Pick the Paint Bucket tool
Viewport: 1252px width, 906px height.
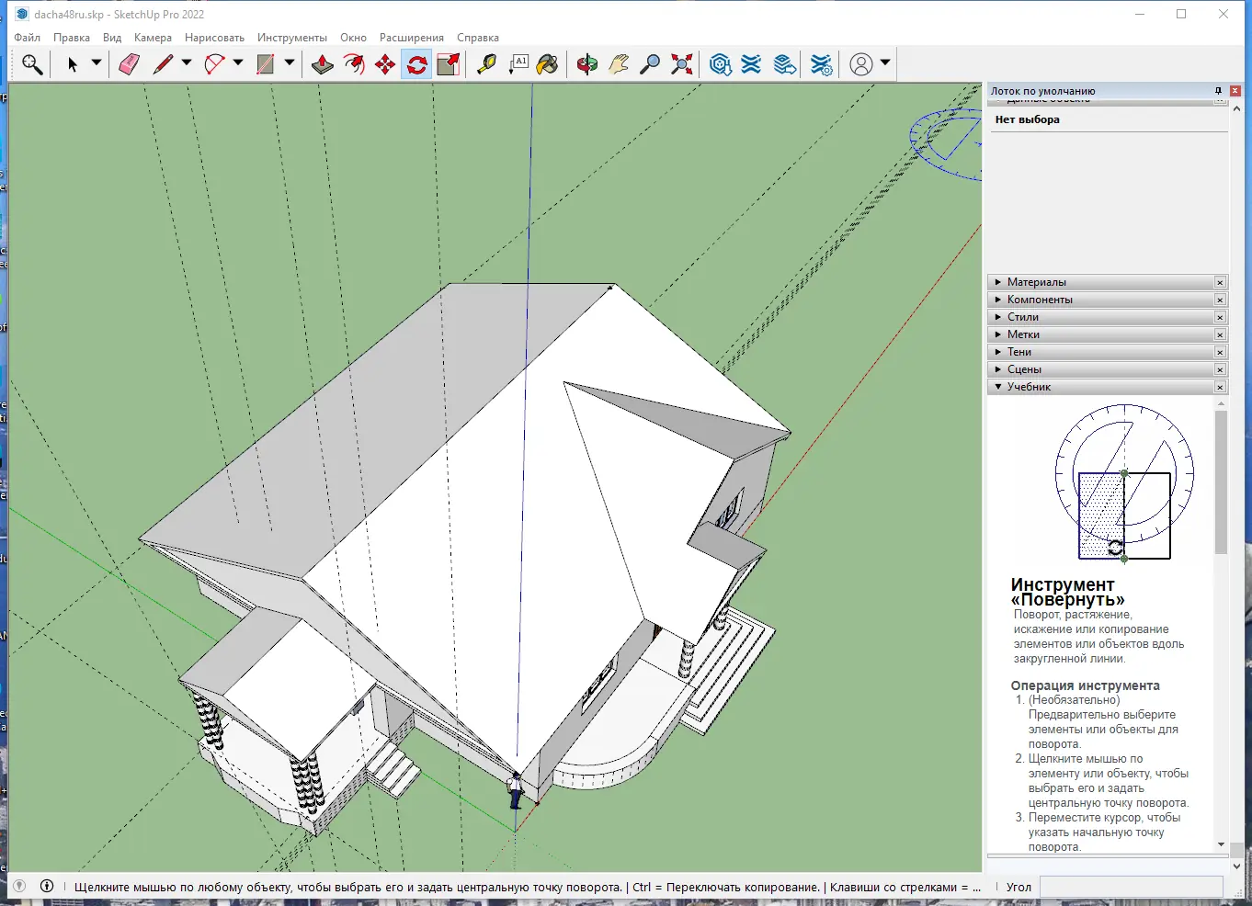click(x=548, y=64)
